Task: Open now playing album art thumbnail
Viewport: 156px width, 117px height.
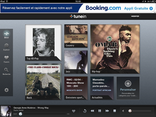Action: [x=6, y=111]
